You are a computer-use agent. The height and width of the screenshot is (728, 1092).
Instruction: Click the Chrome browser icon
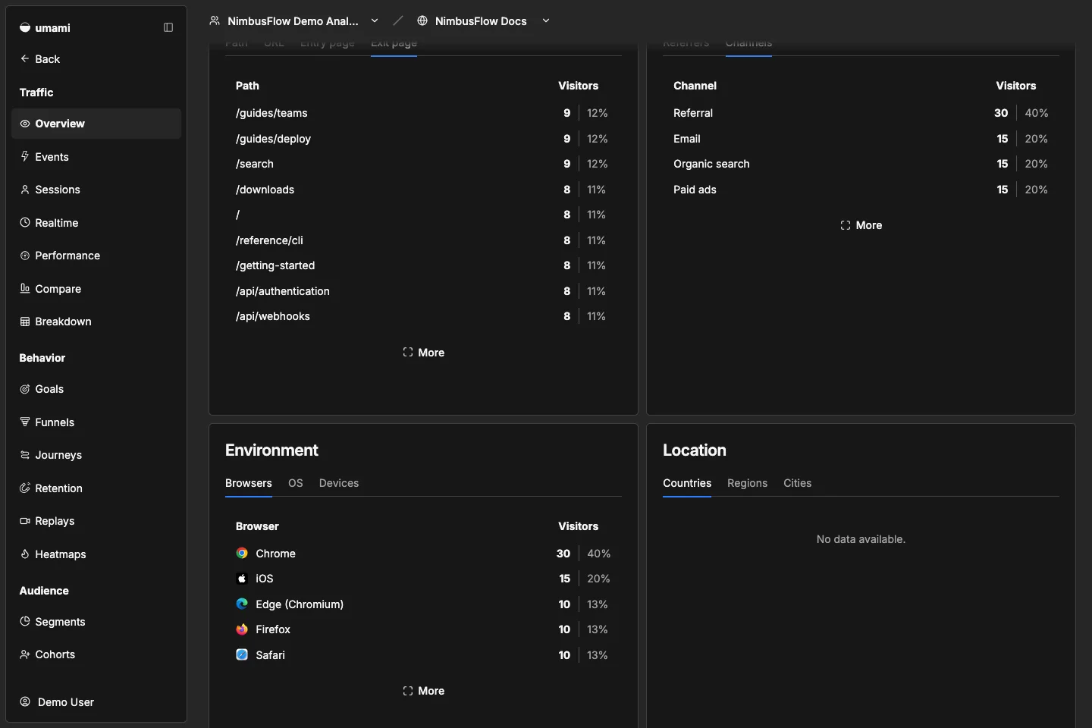(242, 554)
